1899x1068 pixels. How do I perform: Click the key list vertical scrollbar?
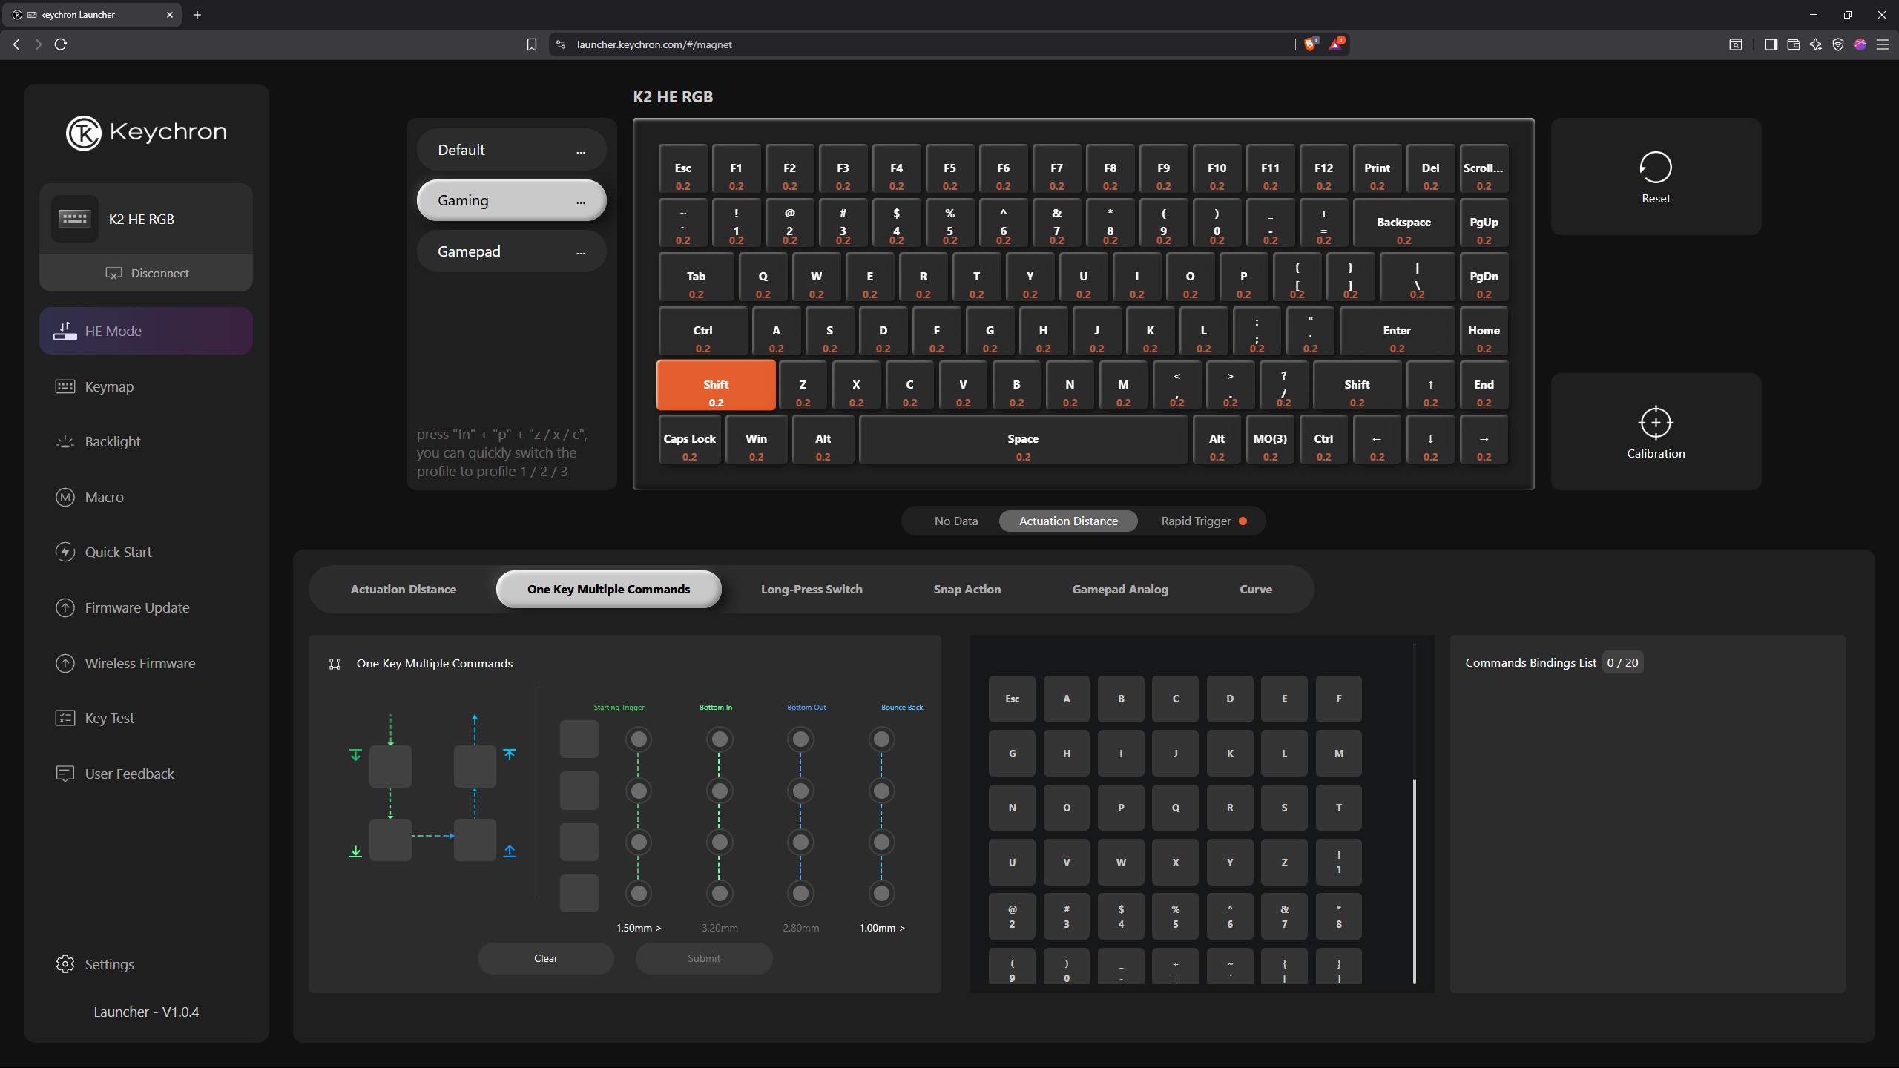(1415, 881)
